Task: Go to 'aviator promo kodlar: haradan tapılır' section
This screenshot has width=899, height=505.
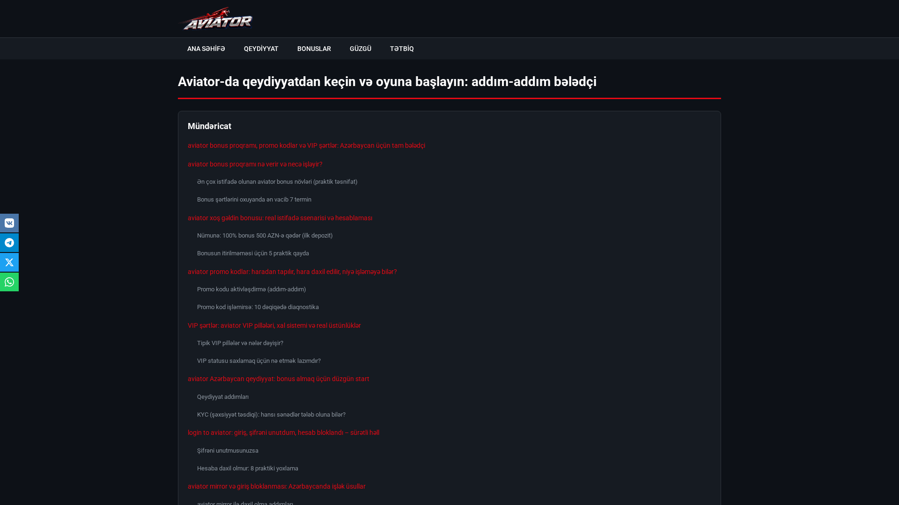Action: pos(292,272)
